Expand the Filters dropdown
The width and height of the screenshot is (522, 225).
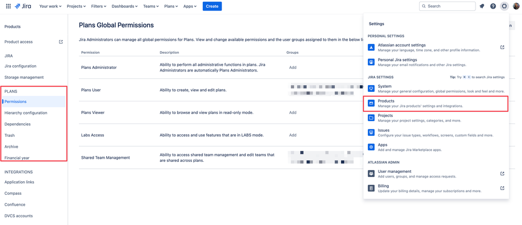tap(99, 6)
